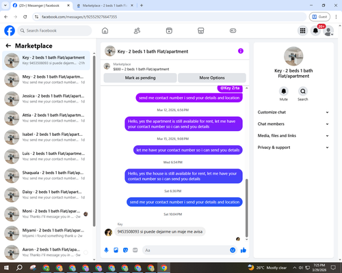Open the account profile menu icon
Image resolution: width=342 pixels, height=273 pixels.
click(328, 31)
